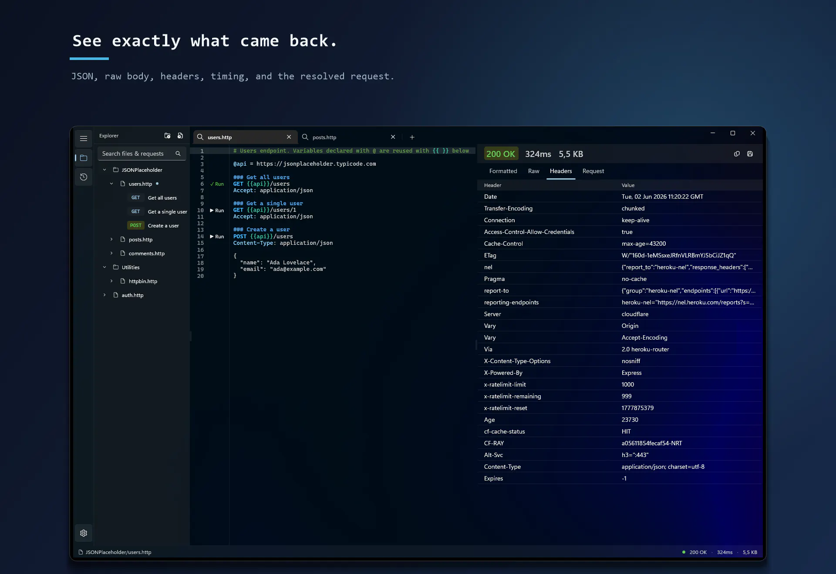This screenshot has height=574, width=836.
Task: Add a new tab with plus icon
Action: pos(412,137)
